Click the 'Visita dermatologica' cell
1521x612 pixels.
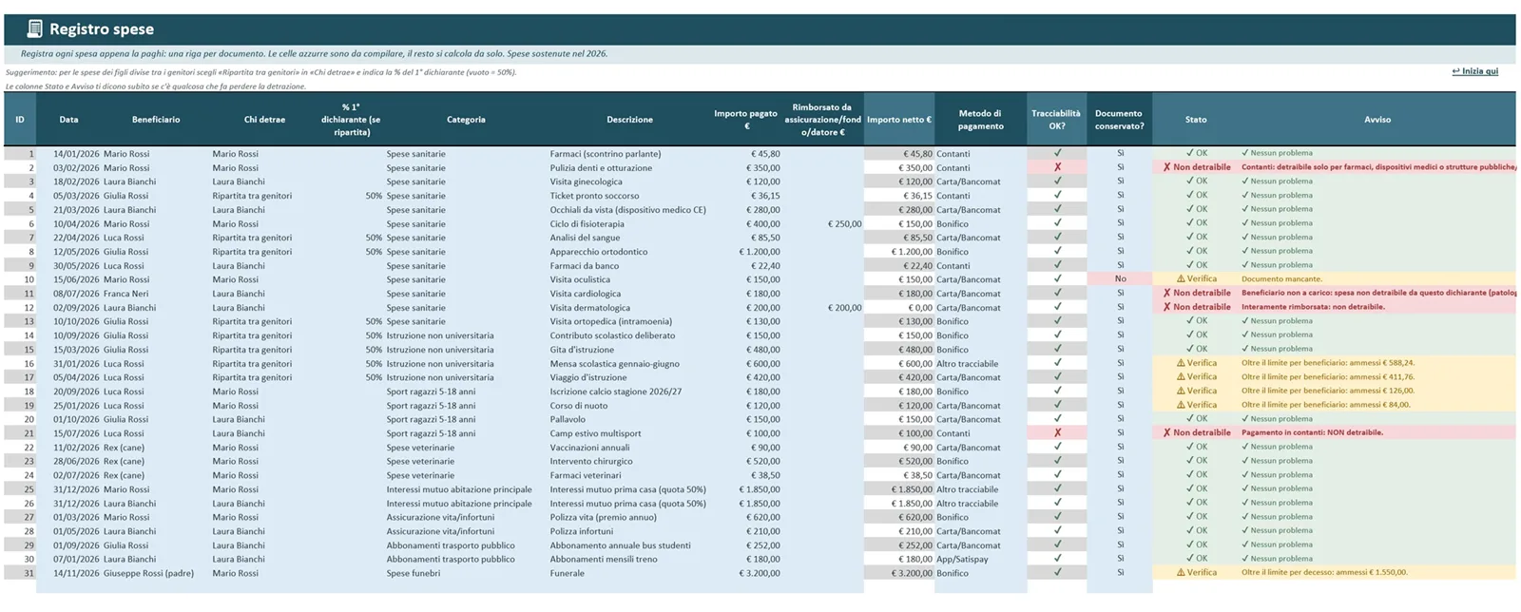(589, 307)
